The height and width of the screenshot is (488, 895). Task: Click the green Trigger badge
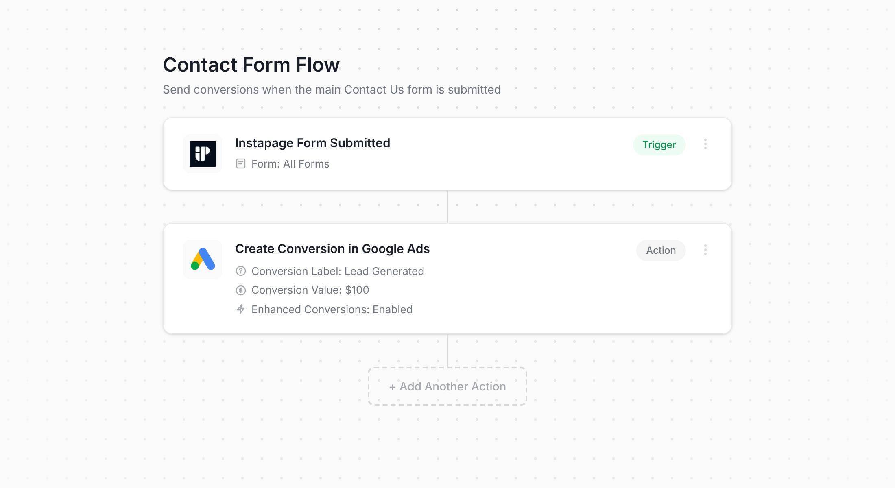[x=659, y=145]
